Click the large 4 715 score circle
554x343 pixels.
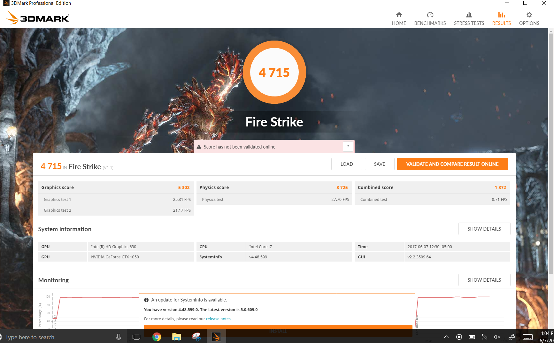click(x=274, y=72)
